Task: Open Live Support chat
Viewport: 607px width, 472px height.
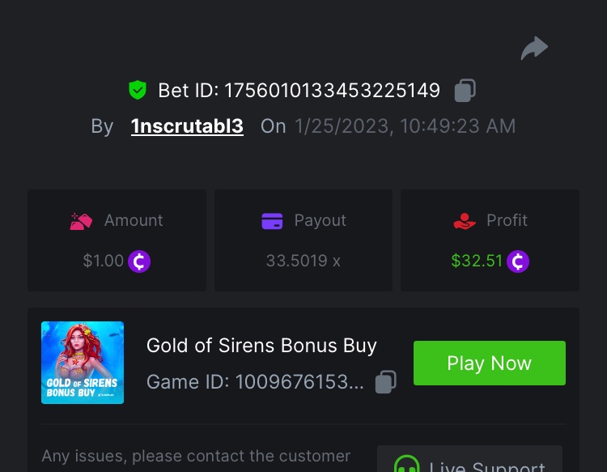Action: 469,463
